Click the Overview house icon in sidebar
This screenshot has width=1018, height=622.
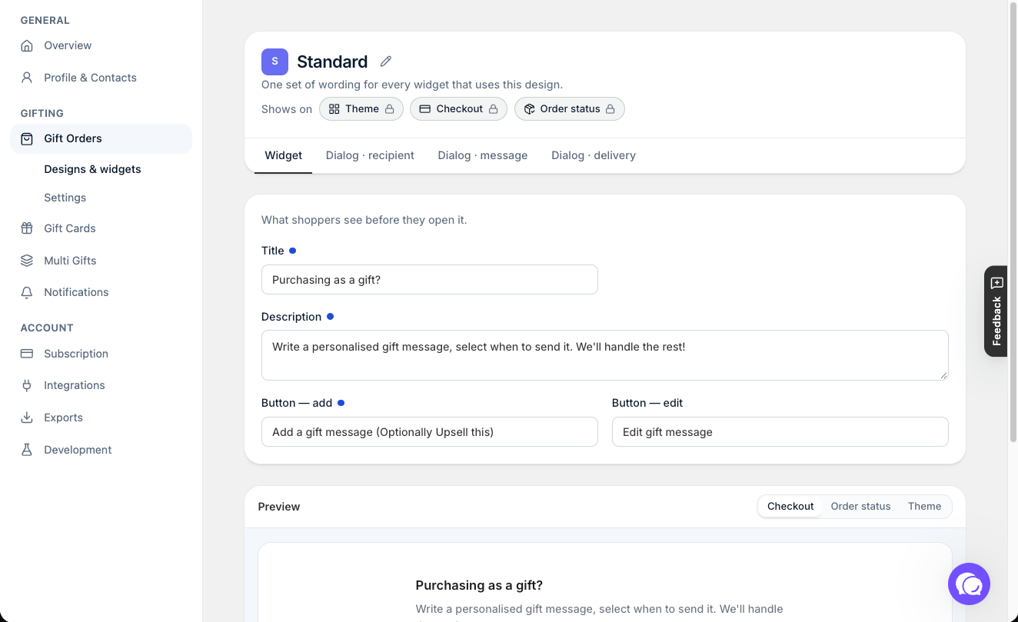pyautogui.click(x=27, y=45)
